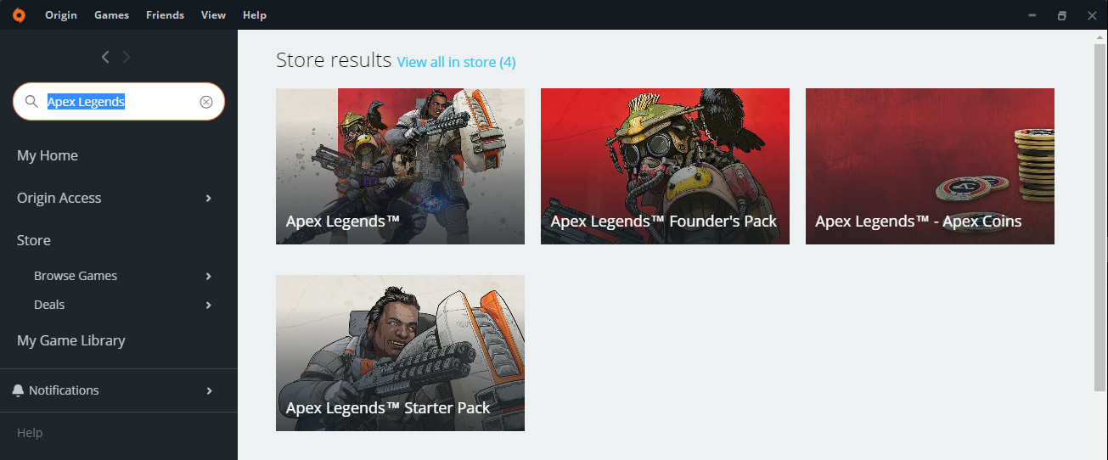Go to My Game Library

point(71,340)
